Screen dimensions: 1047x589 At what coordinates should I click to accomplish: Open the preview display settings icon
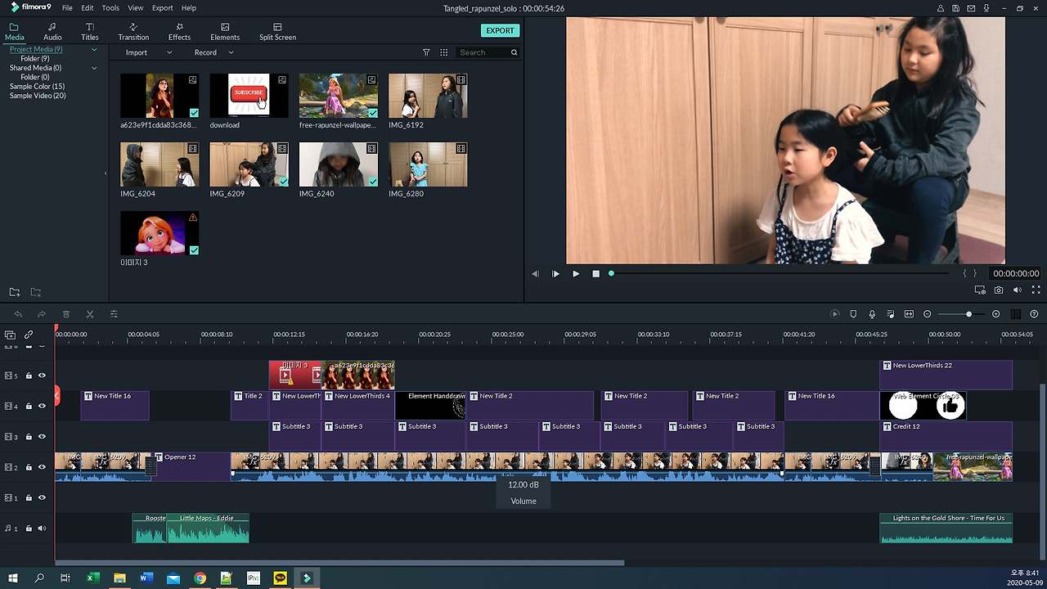pos(980,290)
